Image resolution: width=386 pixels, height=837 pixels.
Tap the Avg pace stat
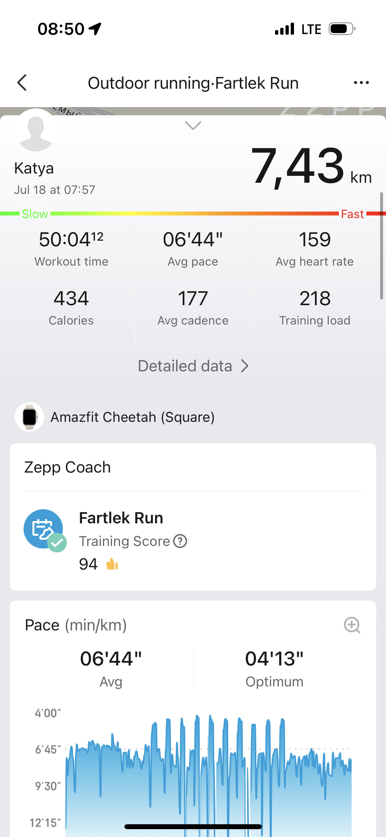tap(193, 249)
